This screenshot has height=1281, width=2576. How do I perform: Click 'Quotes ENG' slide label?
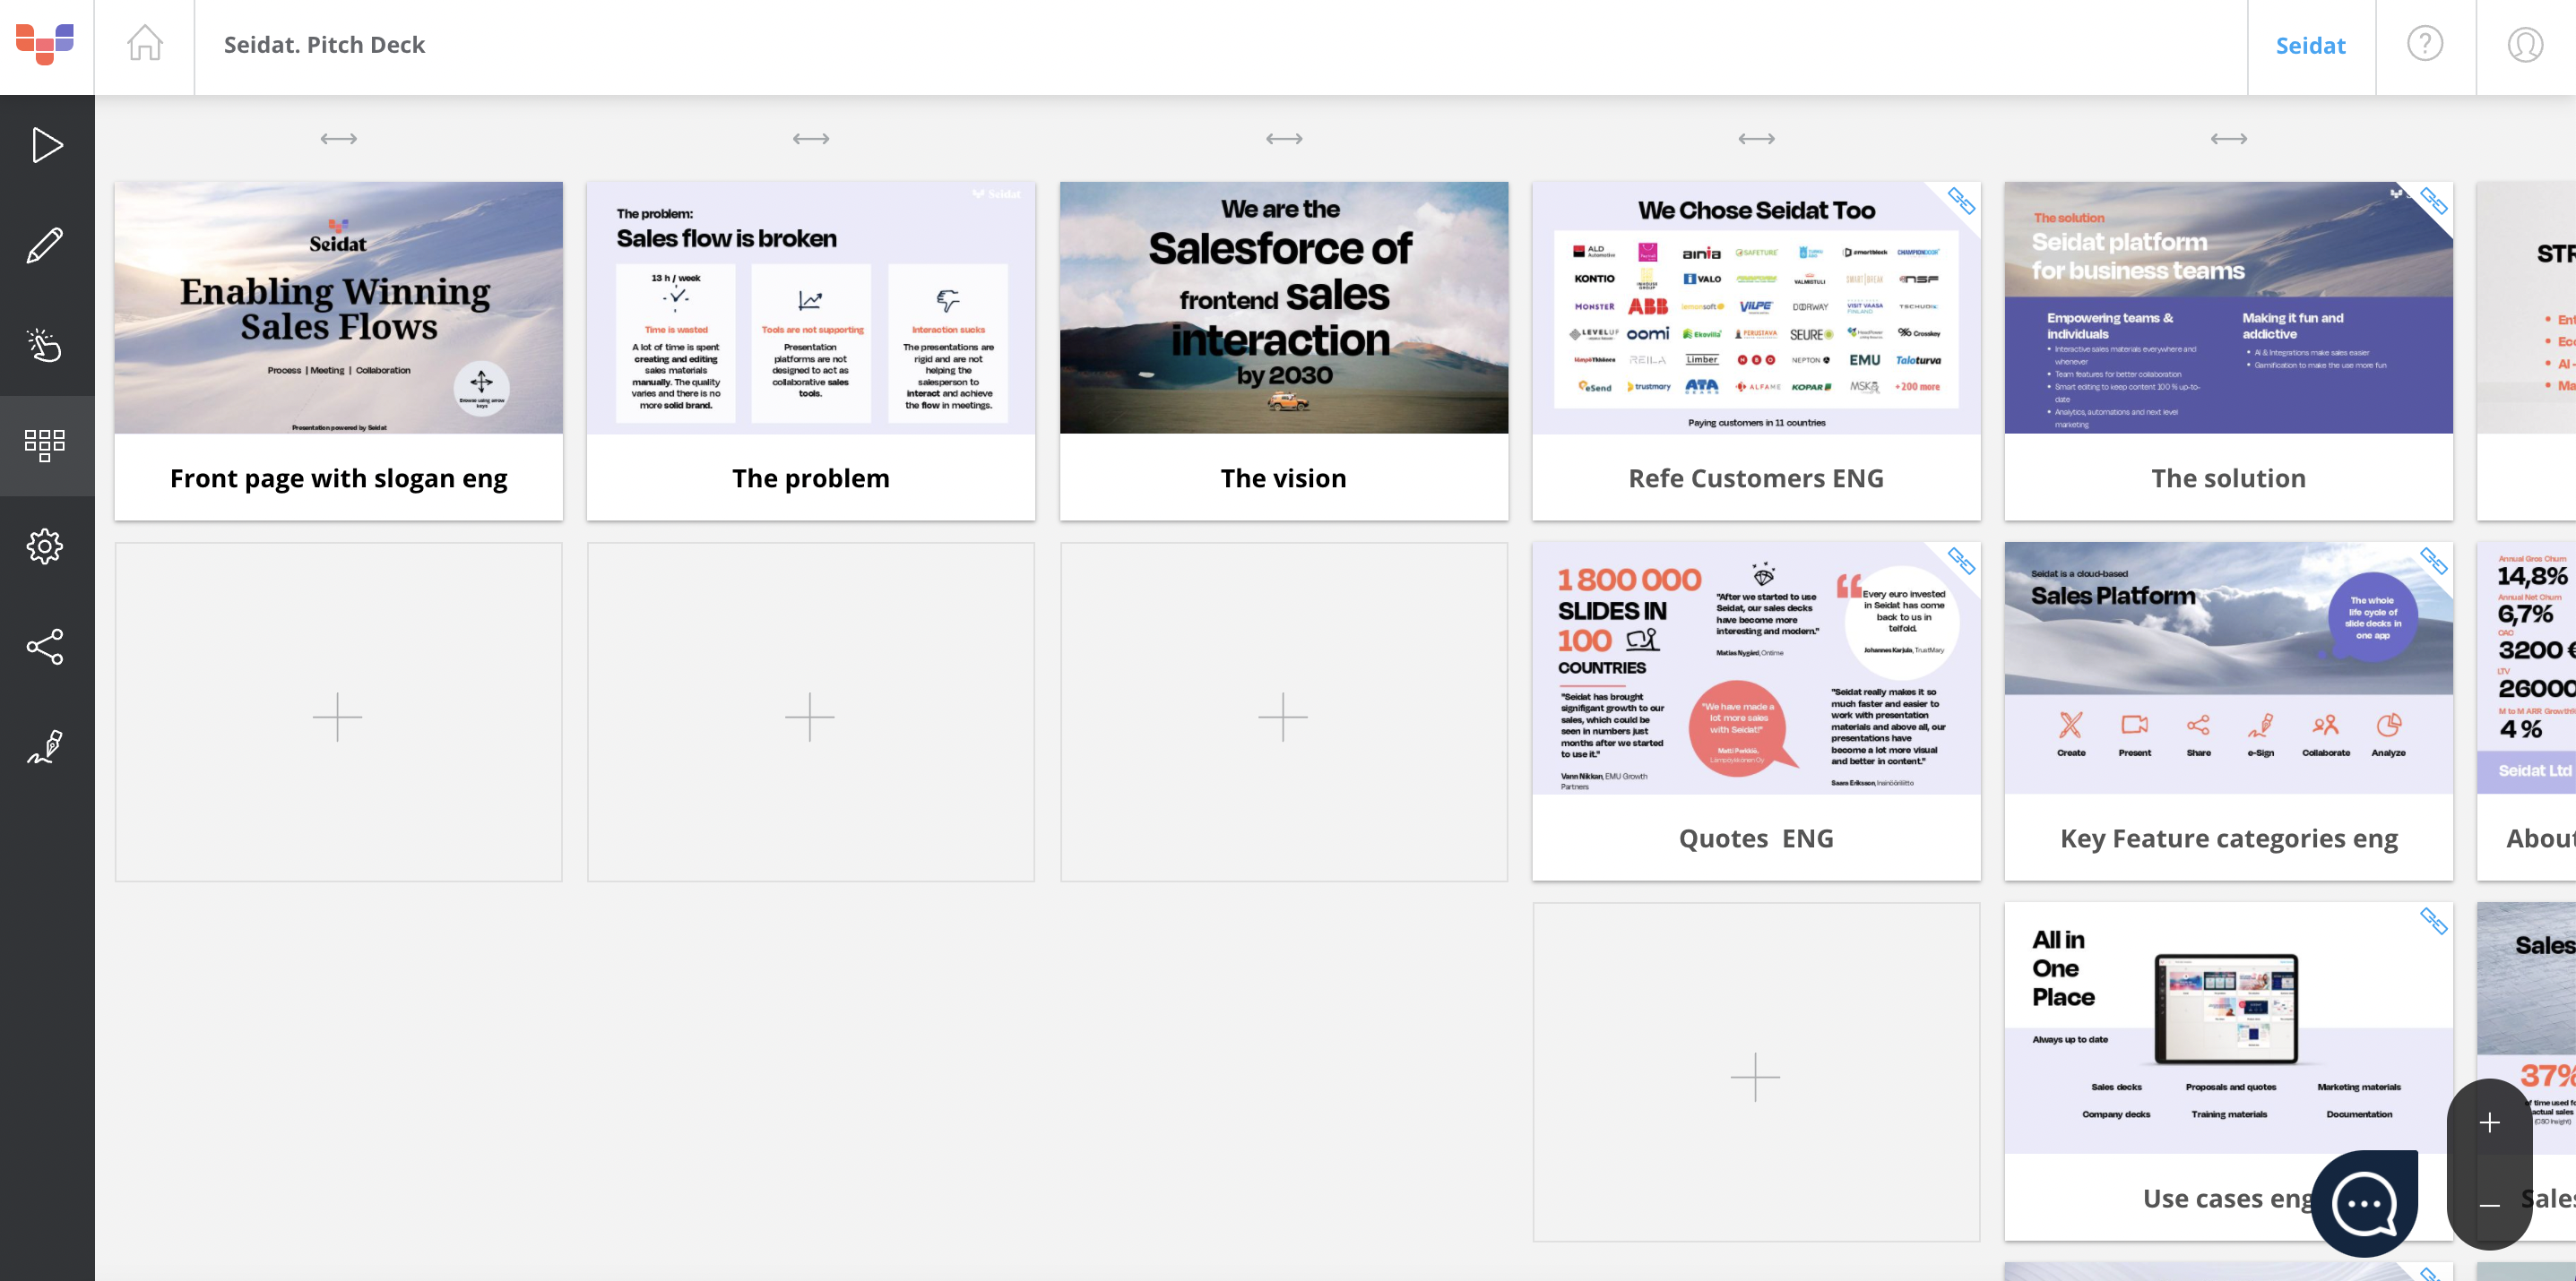1756,838
